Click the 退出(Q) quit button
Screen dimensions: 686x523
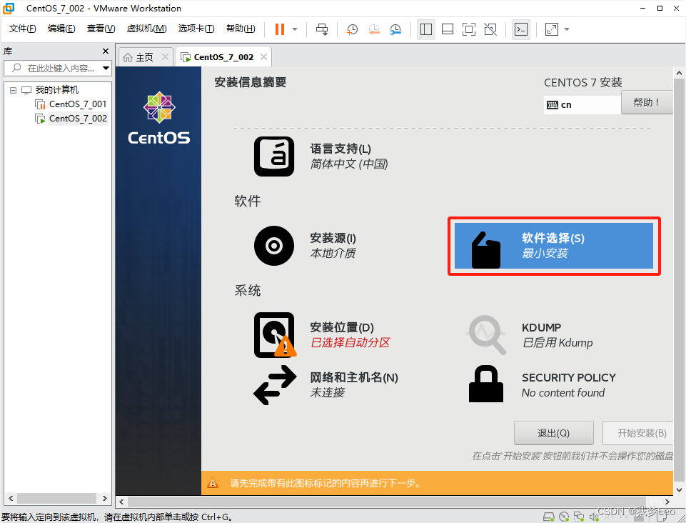[553, 433]
